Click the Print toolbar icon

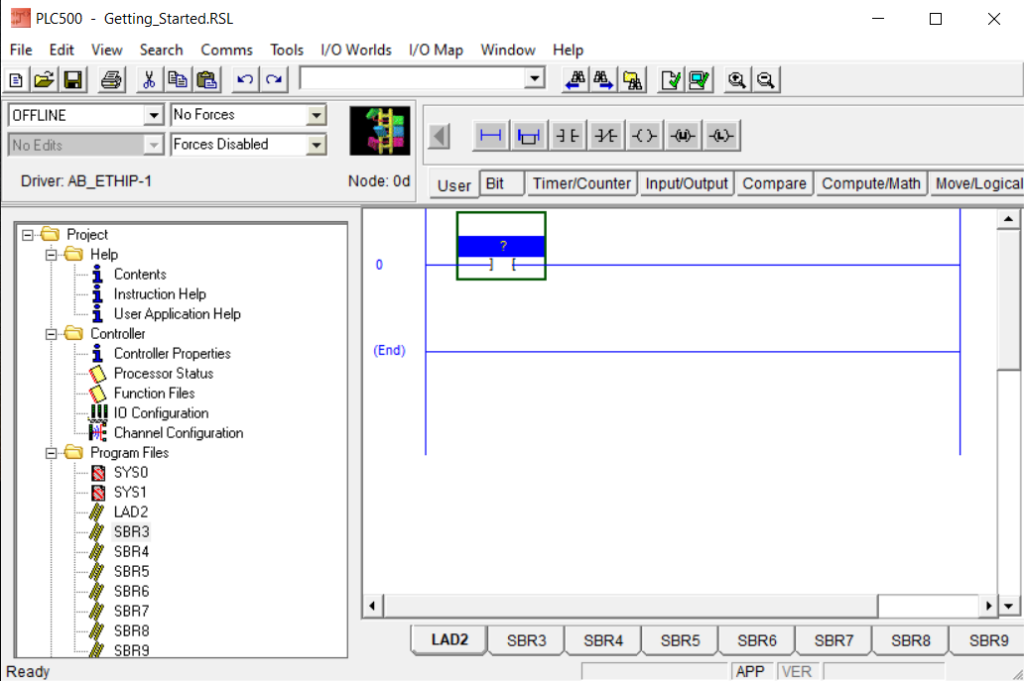tap(112, 79)
